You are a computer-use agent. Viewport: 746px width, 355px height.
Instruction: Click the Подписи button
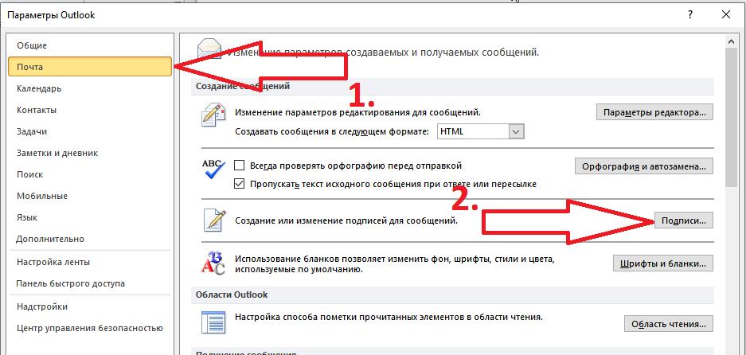682,220
